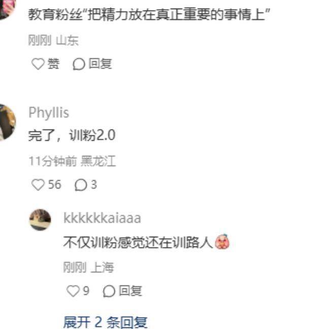Image resolution: width=325 pixels, height=329 pixels.
Task: Like Phyllis's comment showing 56 likes
Action: [x=38, y=185]
